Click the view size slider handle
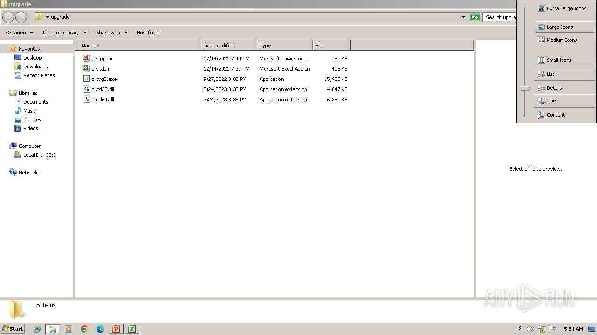The image size is (597, 335). pyautogui.click(x=526, y=88)
